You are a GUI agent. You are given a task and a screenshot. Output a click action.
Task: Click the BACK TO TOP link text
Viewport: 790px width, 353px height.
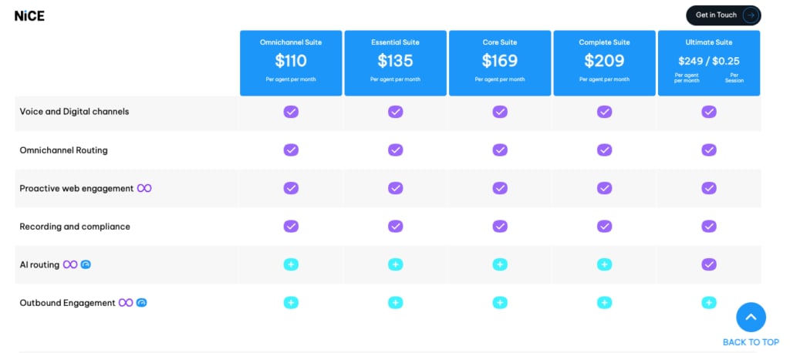pyautogui.click(x=751, y=342)
